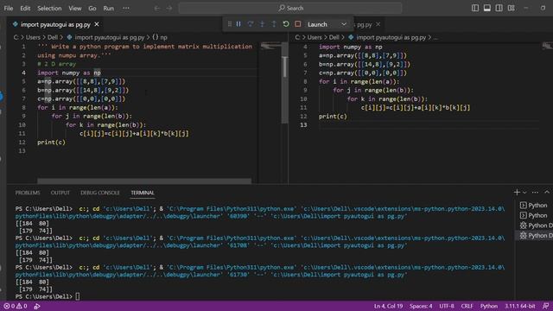This screenshot has width=553, height=311.
Task: Select the TERMINAL panel tab
Action: point(143,193)
